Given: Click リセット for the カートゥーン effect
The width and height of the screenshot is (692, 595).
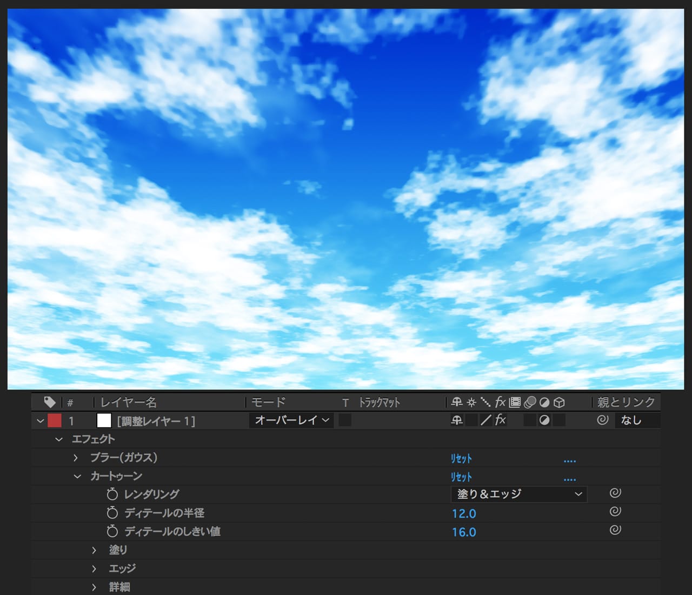Looking at the screenshot, I should click(x=461, y=477).
